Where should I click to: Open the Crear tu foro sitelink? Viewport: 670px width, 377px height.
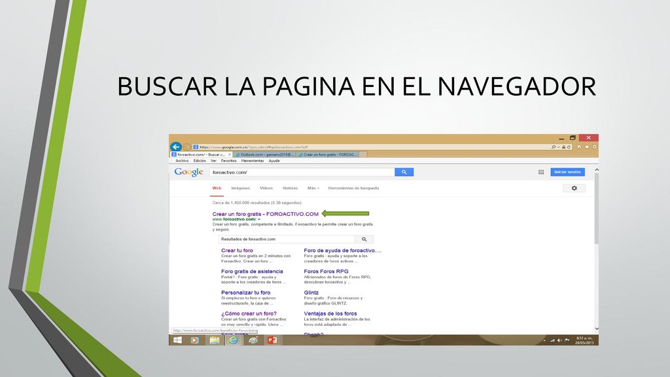(237, 251)
